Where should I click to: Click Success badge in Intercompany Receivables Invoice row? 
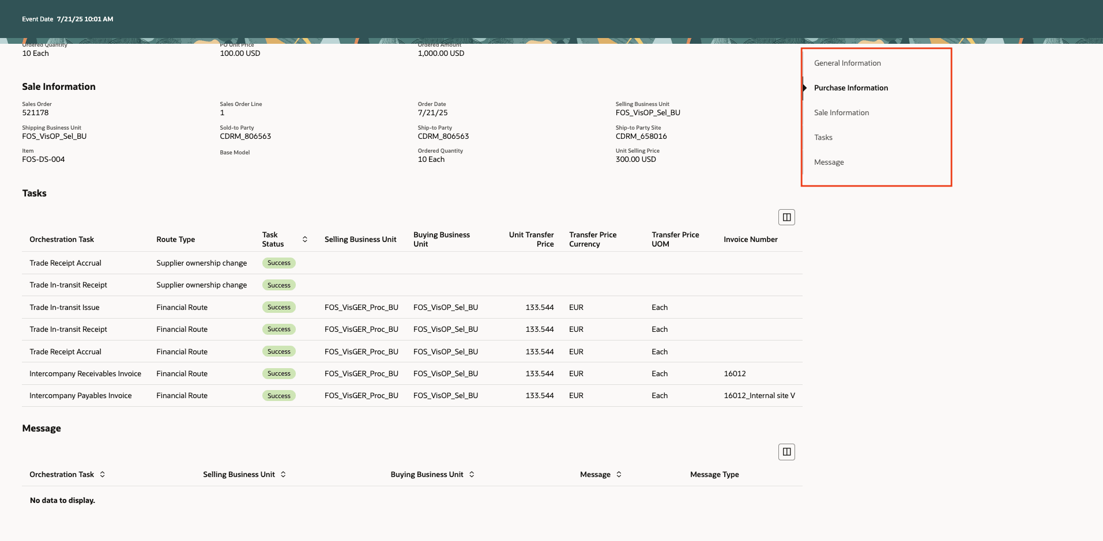[x=279, y=374]
